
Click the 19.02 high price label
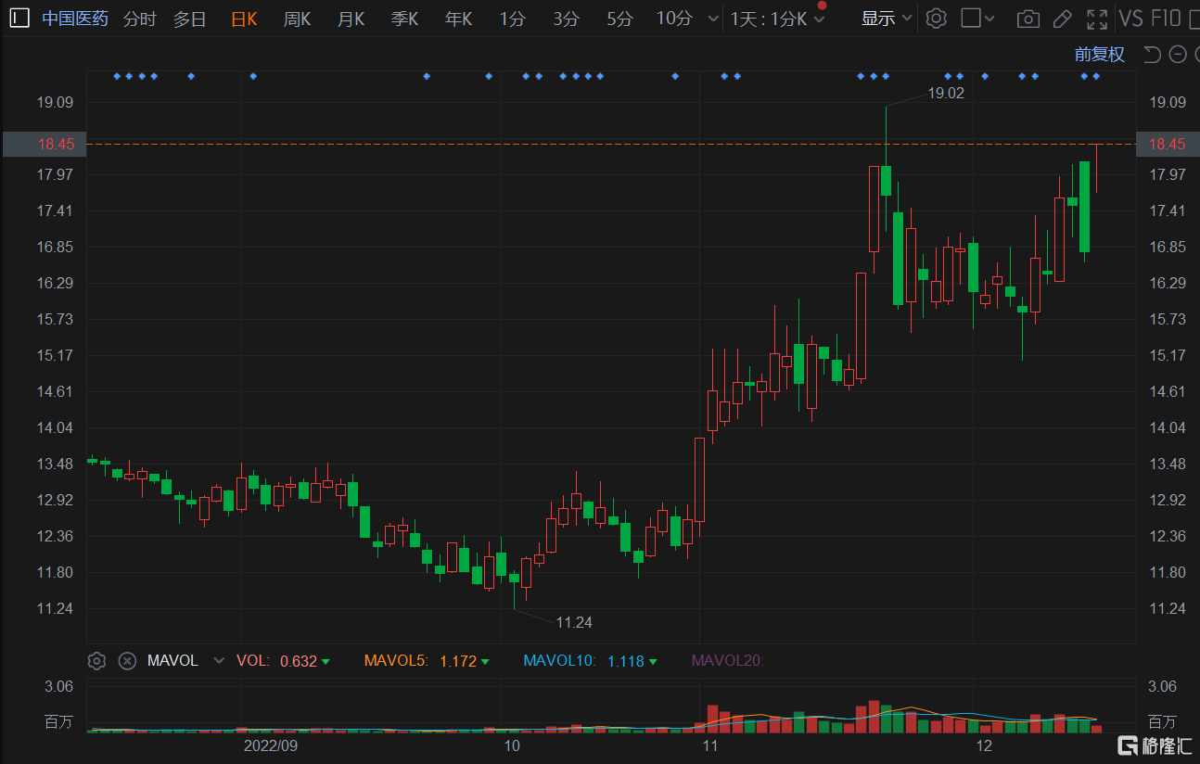pyautogui.click(x=946, y=93)
